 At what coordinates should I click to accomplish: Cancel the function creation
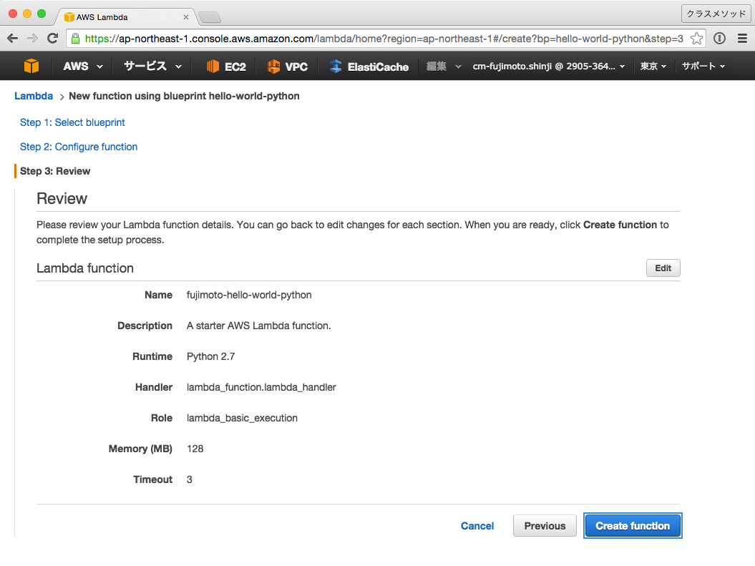(x=477, y=525)
